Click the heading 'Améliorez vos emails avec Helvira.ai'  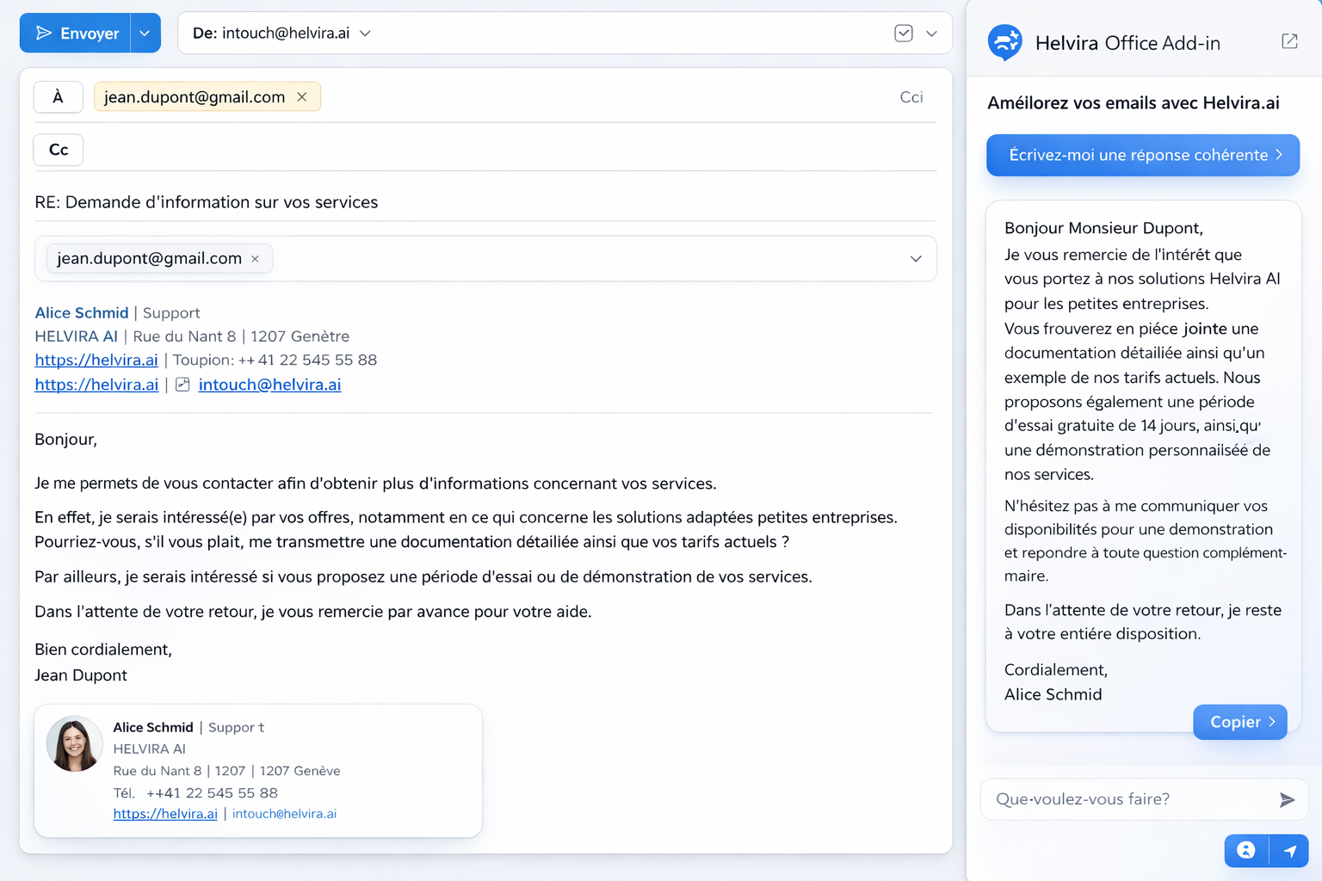[1133, 103]
